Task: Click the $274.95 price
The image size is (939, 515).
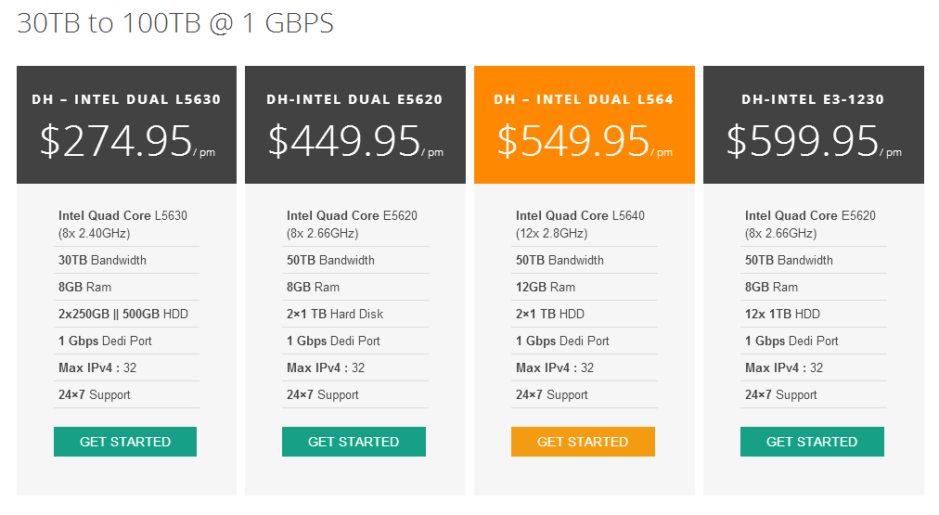Action: 116,140
